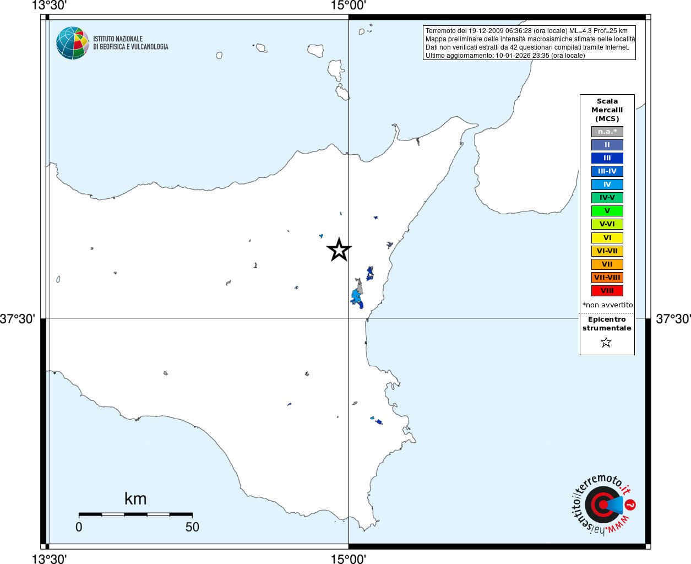Click the top 13°30' longitude label
The width and height of the screenshot is (691, 564).
tap(50, 6)
